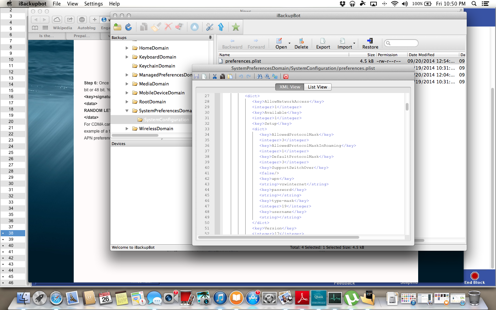Click the redo arrow in plist editor toolbar
The image size is (496, 310).
(x=249, y=76)
